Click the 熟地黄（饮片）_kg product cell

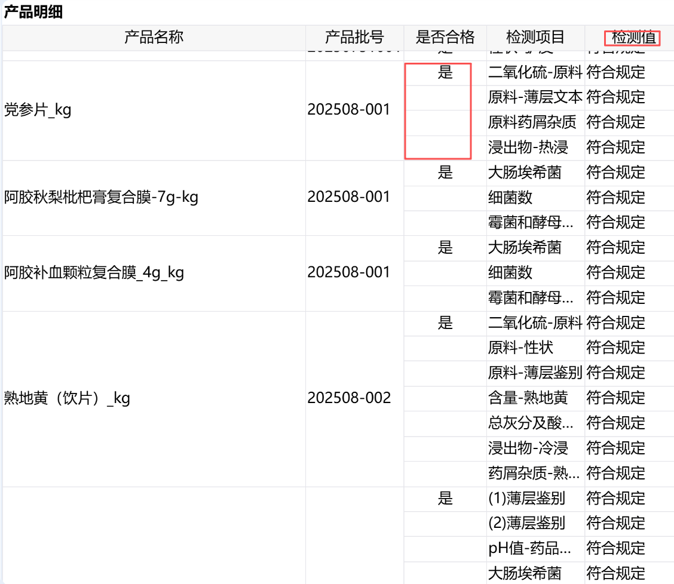(x=67, y=398)
